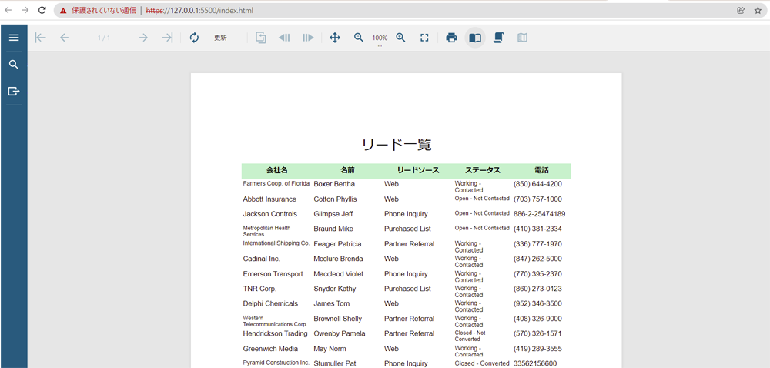Click browser back button

point(8,10)
